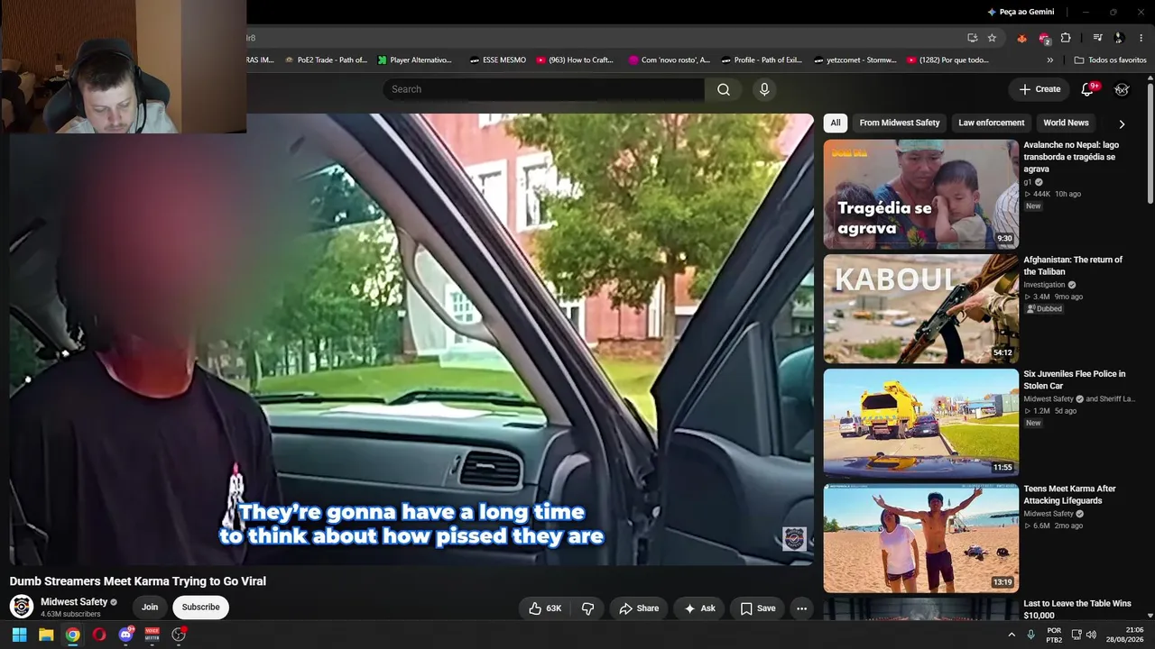The image size is (1155, 649).
Task: Click the install app icon in address bar
Action: pyautogui.click(x=972, y=38)
